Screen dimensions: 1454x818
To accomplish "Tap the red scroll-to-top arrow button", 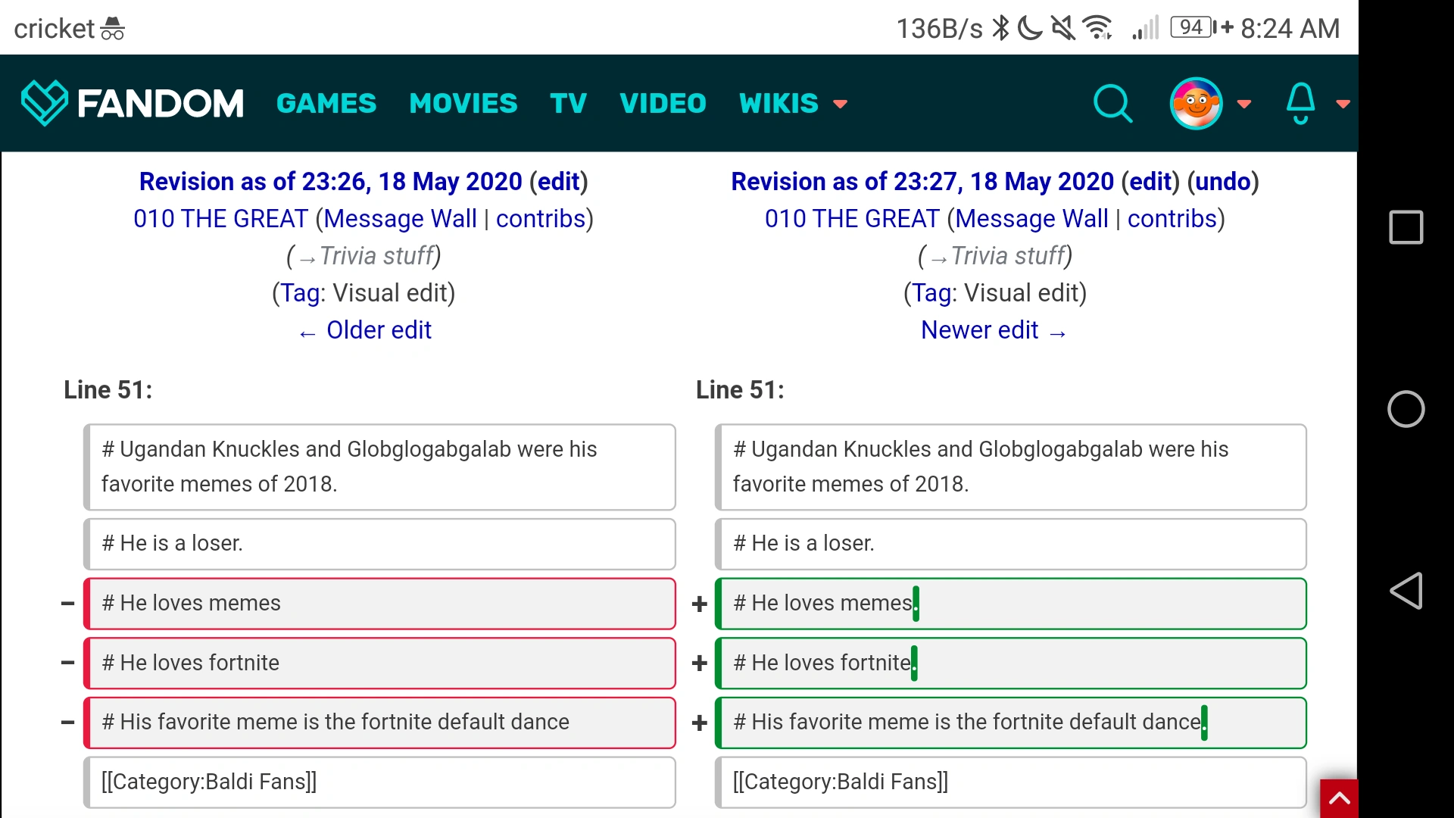I will (1339, 798).
